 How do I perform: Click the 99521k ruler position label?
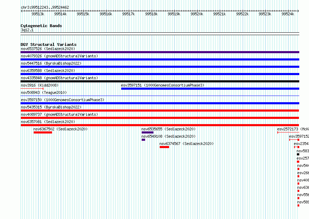click(219, 14)
